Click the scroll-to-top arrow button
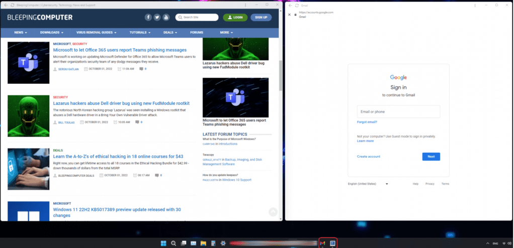 [273, 212]
